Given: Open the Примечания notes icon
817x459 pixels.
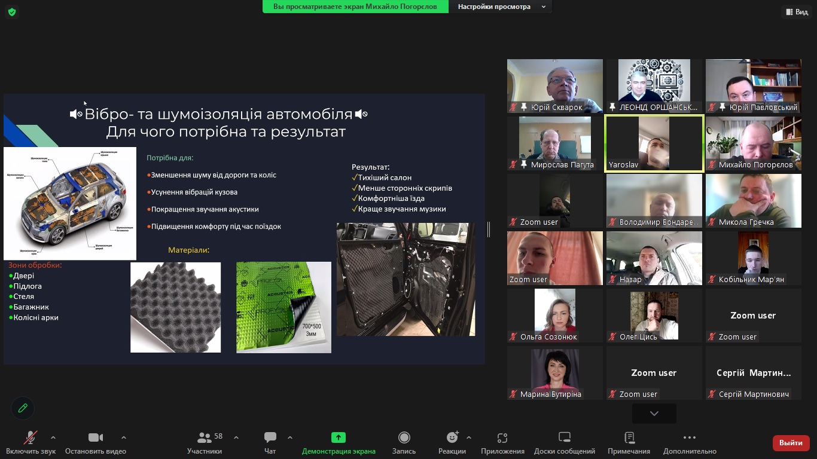Looking at the screenshot, I should (x=629, y=438).
